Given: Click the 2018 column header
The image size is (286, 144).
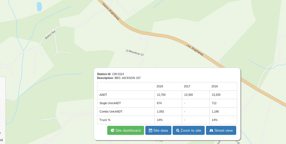Looking at the screenshot, I should pyautogui.click(x=160, y=86).
